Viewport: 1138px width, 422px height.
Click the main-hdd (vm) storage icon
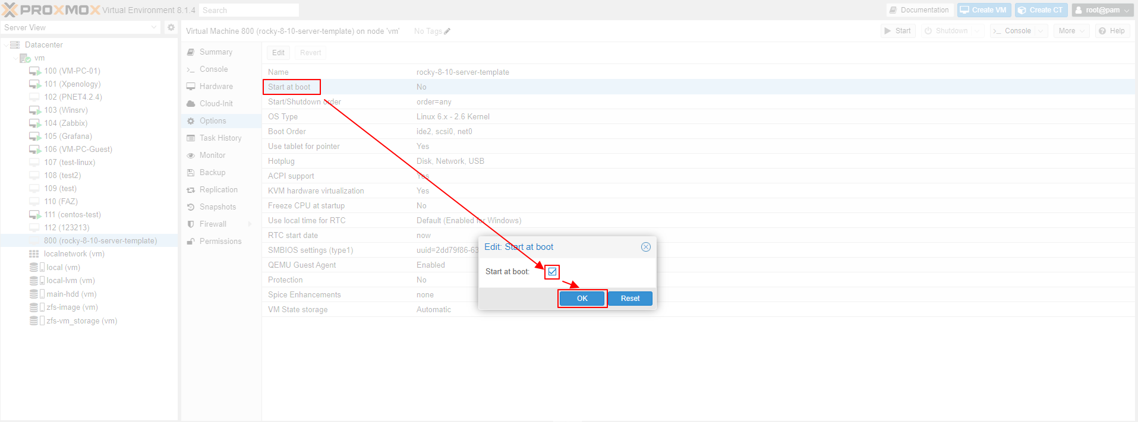pos(37,294)
